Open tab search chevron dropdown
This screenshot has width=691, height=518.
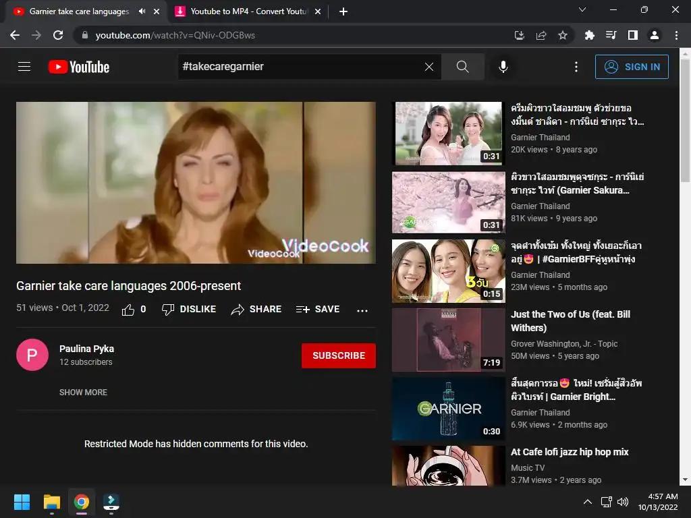582,9
